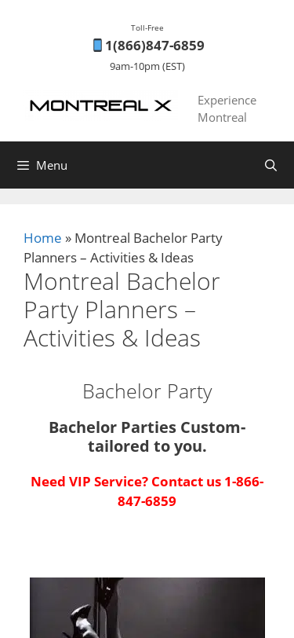The image size is (294, 638).
Task: Click the small 'Toll-Free' label
Action: pos(147,28)
